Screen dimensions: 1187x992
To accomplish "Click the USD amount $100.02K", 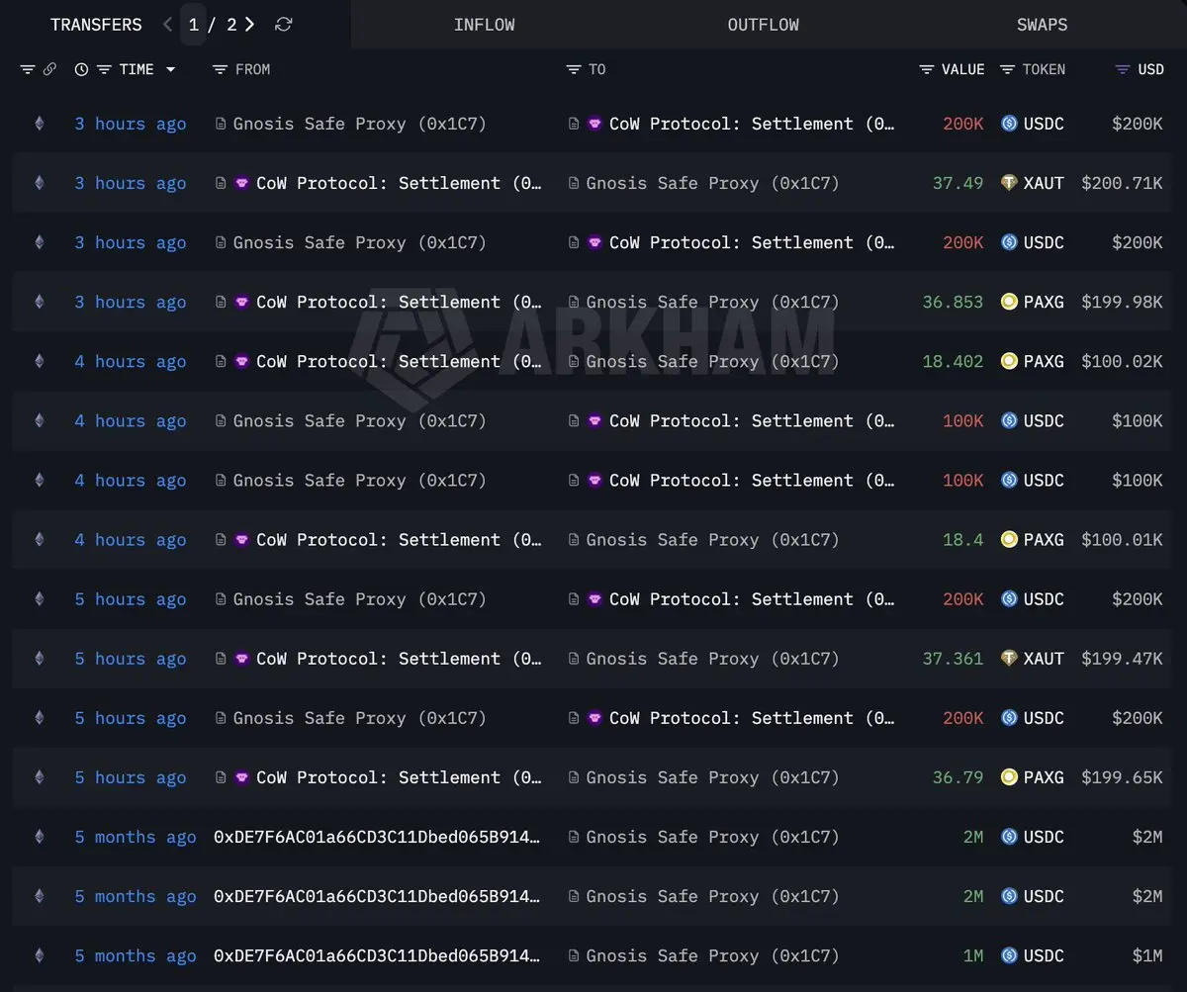I will (x=1122, y=361).
